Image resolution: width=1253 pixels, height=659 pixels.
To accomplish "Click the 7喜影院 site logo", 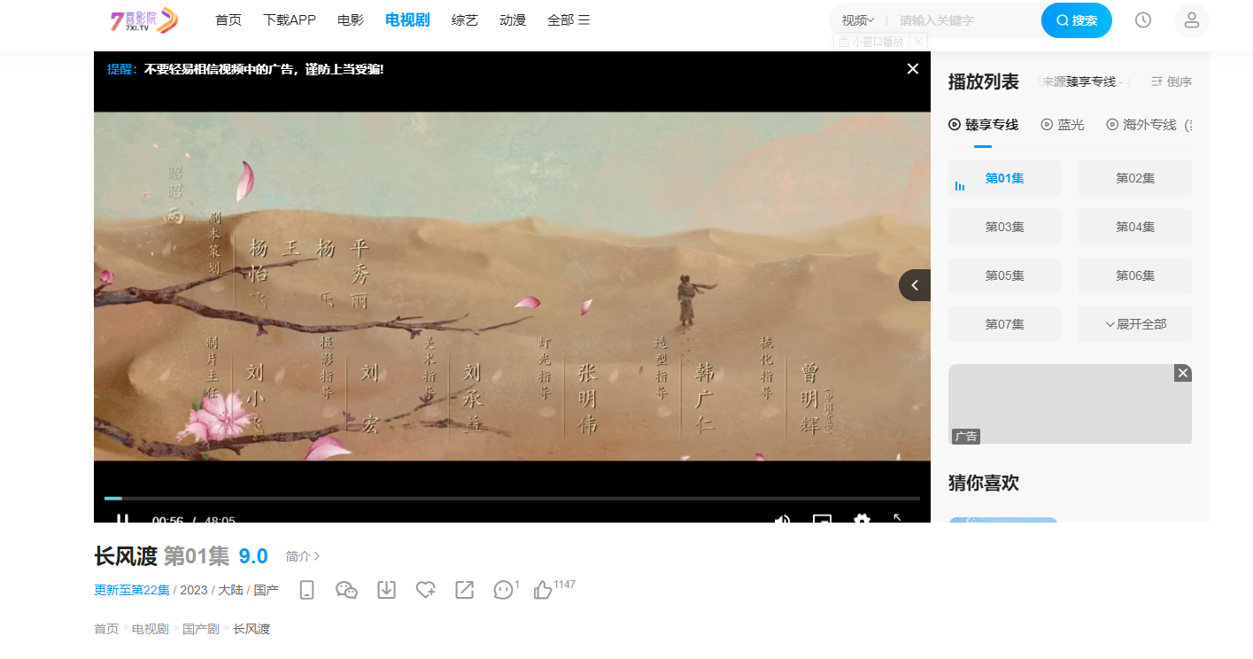I will tap(143, 20).
